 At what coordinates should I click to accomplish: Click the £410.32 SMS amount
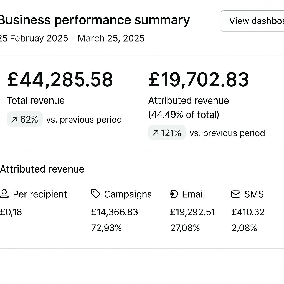point(248,212)
